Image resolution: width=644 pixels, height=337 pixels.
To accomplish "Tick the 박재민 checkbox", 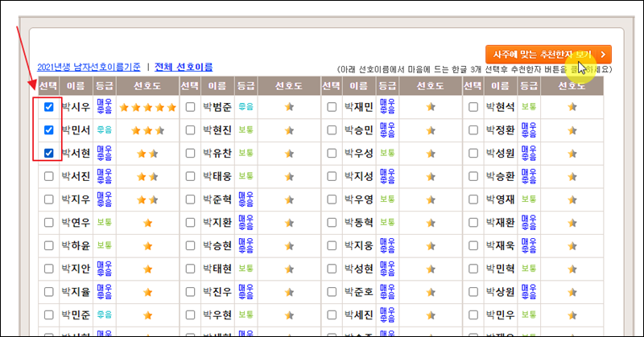I will 332,107.
